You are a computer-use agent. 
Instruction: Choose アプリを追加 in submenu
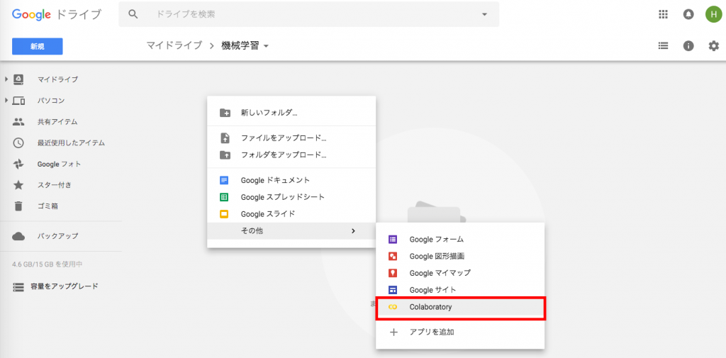(459, 332)
